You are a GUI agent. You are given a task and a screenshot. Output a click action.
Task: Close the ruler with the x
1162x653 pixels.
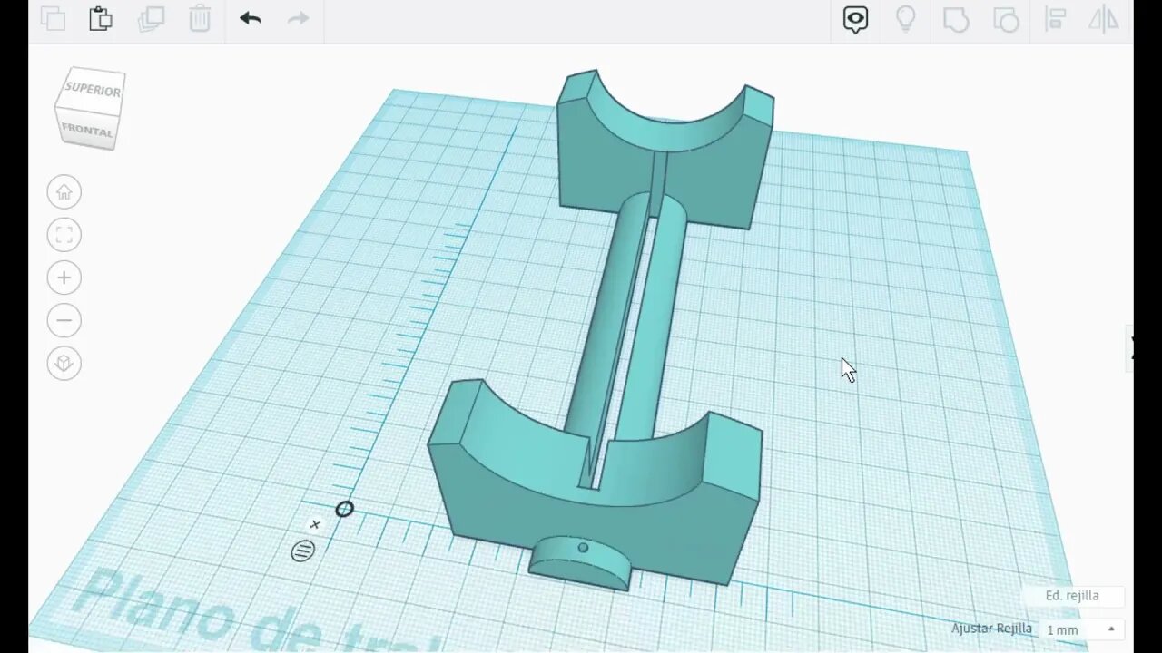click(x=315, y=524)
